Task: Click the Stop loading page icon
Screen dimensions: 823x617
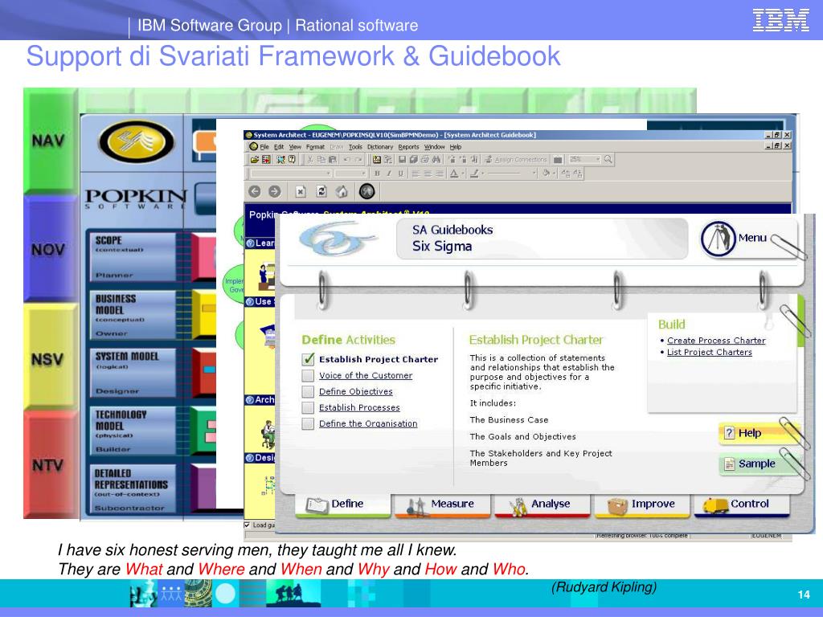Action: tap(301, 191)
